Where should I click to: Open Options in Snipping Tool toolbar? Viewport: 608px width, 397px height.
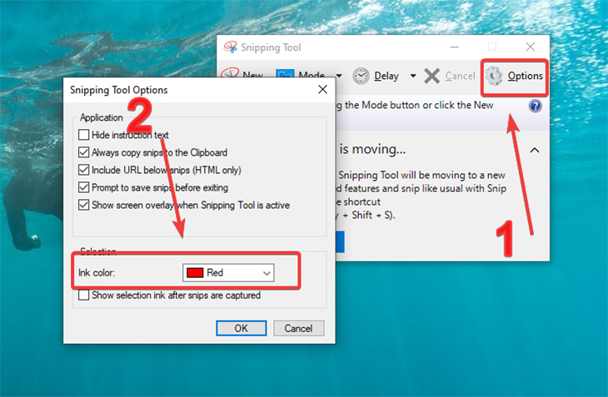pyautogui.click(x=514, y=77)
